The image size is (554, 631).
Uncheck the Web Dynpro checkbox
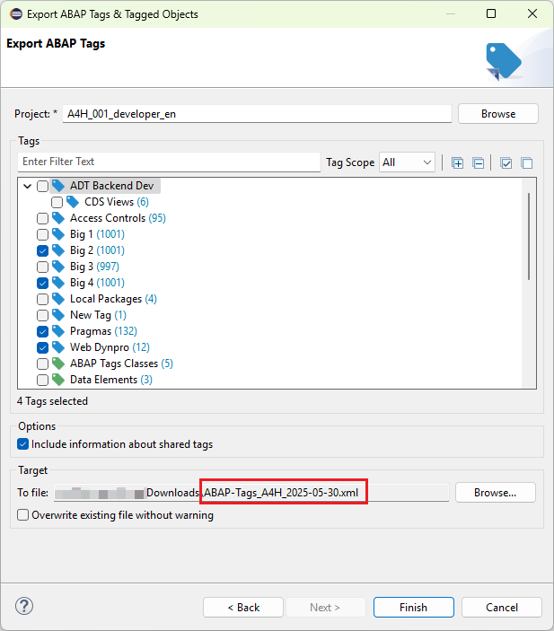point(43,347)
